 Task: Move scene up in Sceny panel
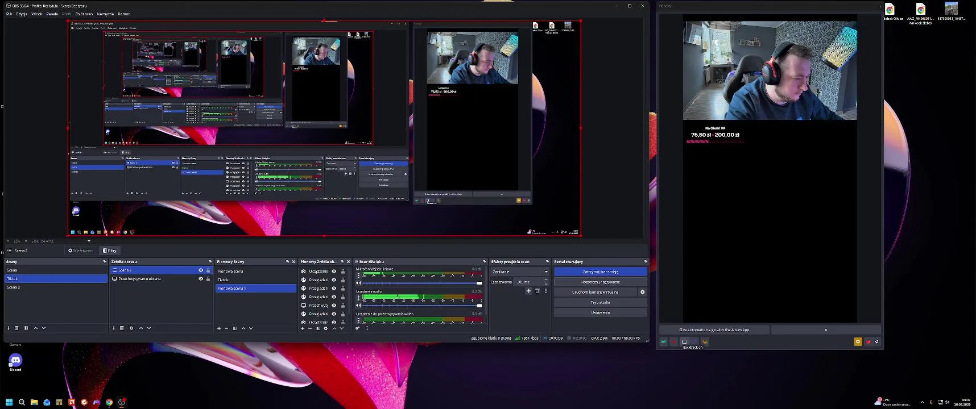click(x=36, y=328)
